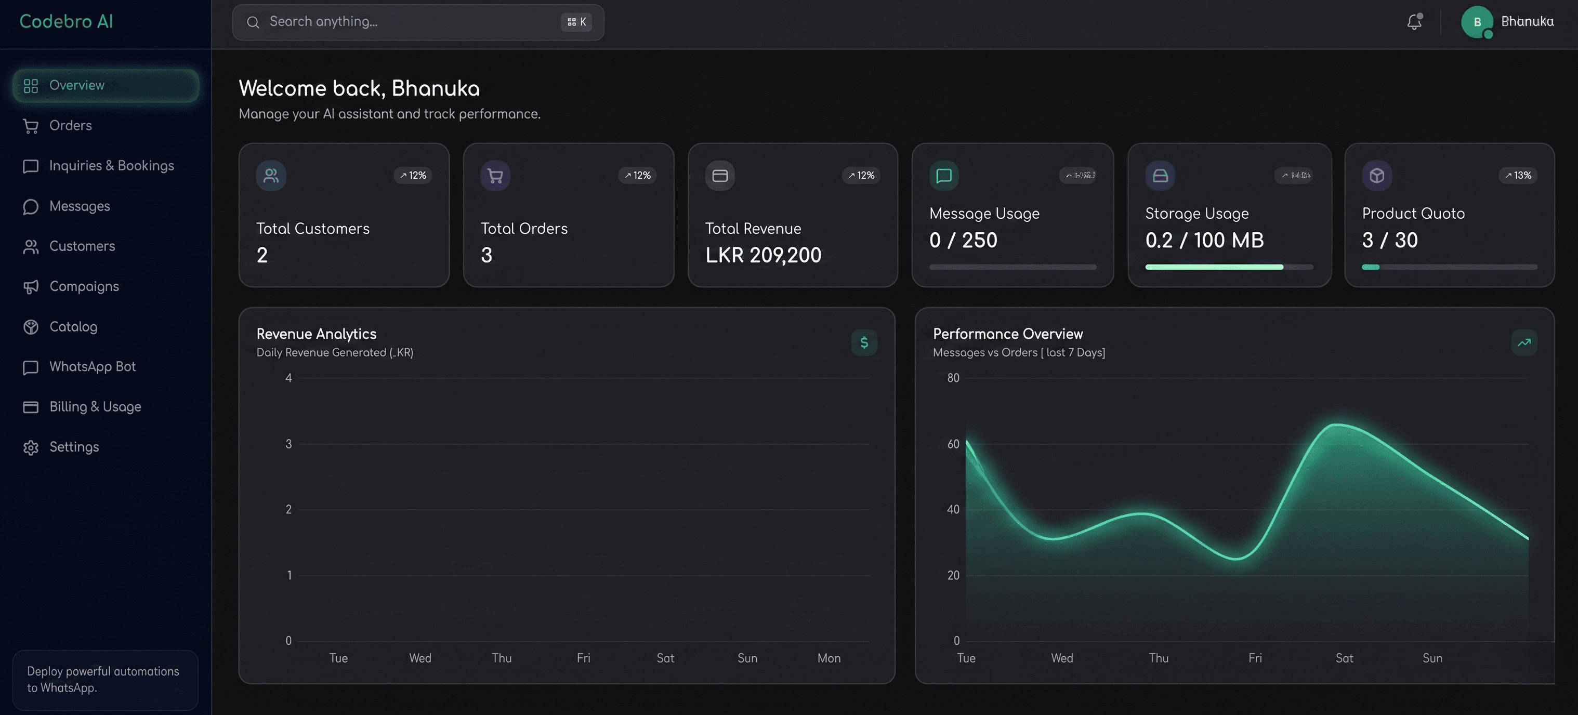Click the Message Usage chat icon
1578x715 pixels.
tap(944, 176)
